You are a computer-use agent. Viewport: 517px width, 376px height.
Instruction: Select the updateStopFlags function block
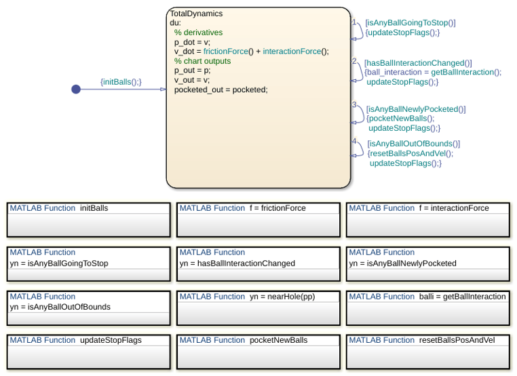click(89, 352)
